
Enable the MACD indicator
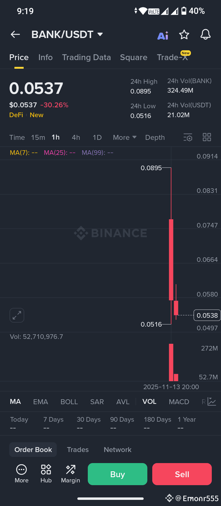pos(179,402)
